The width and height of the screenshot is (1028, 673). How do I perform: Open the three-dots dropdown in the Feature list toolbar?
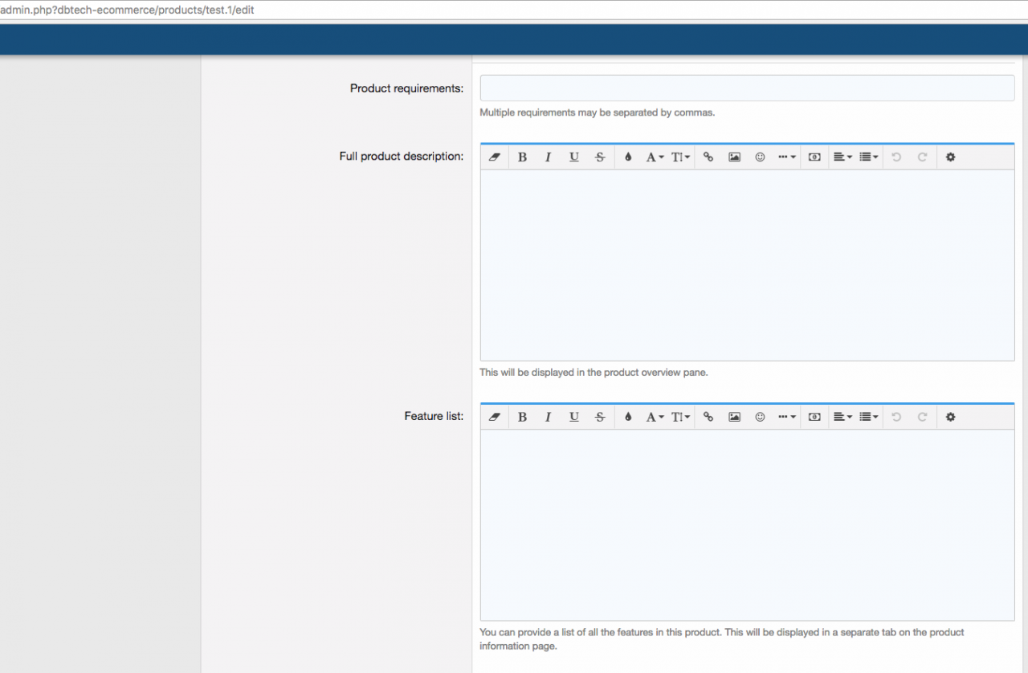pyautogui.click(x=786, y=417)
